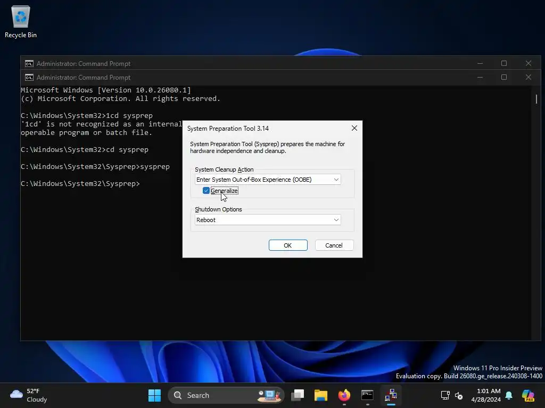Uncheck the Generalize checkbox
The width and height of the screenshot is (545, 408).
coord(206,191)
